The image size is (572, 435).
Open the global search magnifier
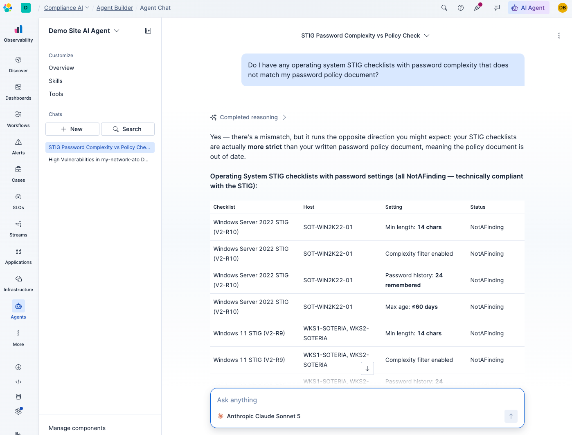point(444,8)
